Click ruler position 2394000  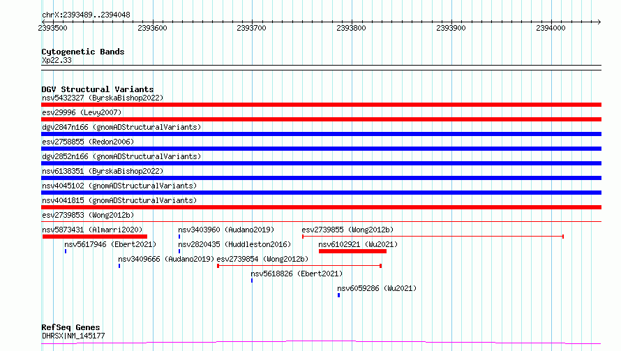pyautogui.click(x=551, y=28)
